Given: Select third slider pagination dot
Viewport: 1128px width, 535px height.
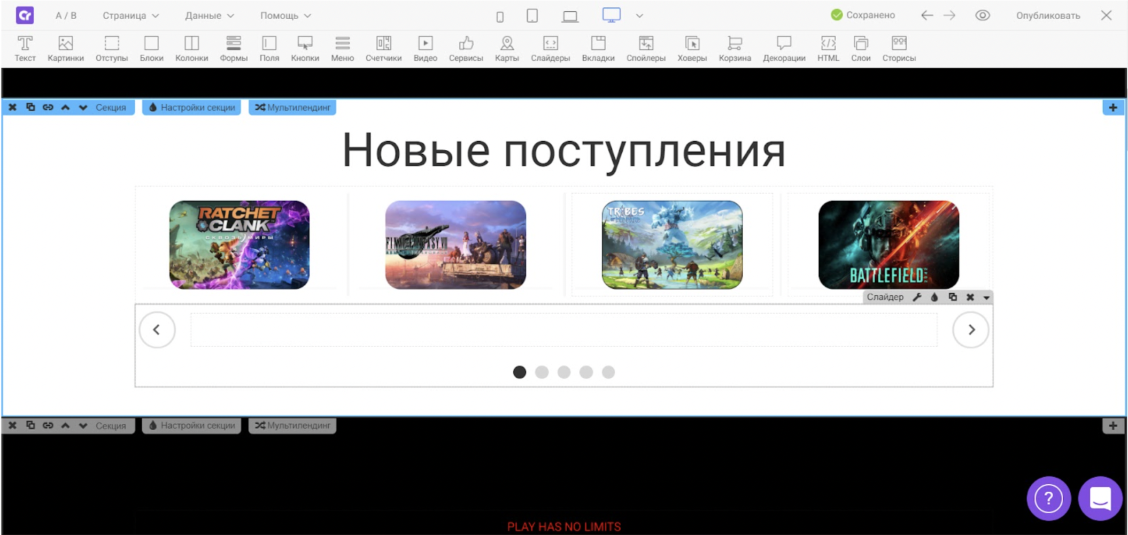Looking at the screenshot, I should [564, 372].
